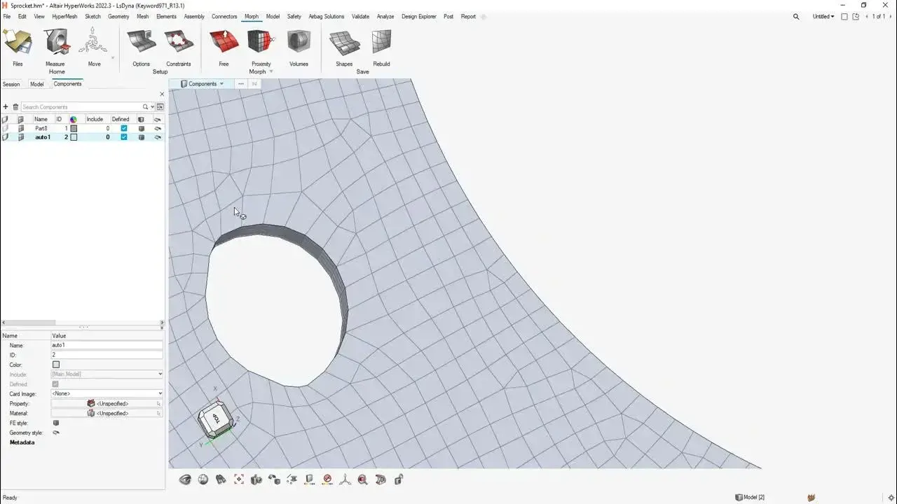Viewport: 897px width, 504px height.
Task: Open the Include Main Model dropdown
Action: [107, 374]
